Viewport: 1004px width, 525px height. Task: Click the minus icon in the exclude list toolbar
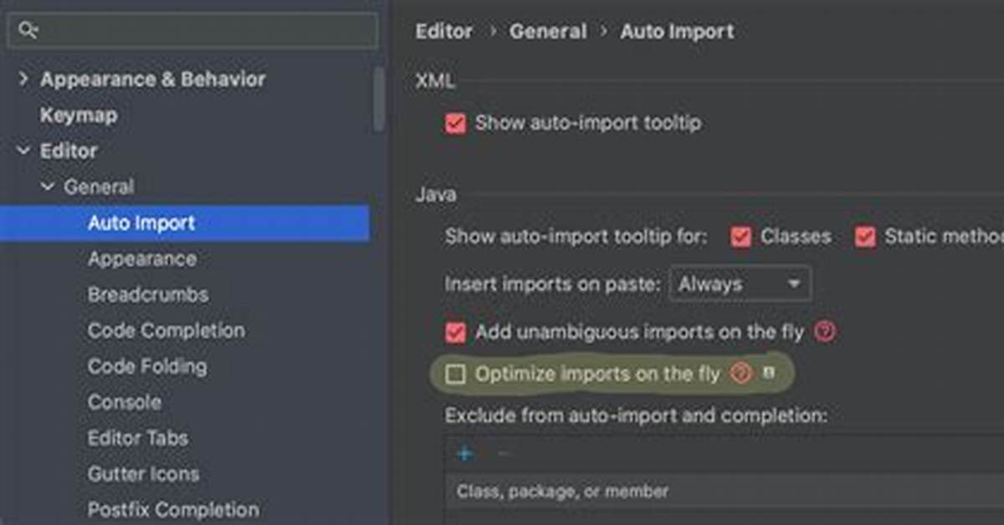click(x=504, y=454)
